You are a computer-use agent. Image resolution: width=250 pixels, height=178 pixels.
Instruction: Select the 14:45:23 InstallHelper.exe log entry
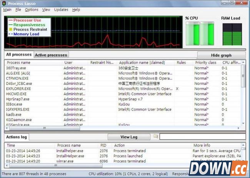tap(123, 156)
